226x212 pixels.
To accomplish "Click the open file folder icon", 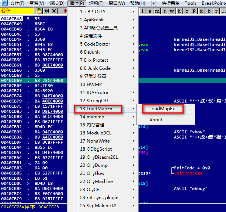I will pyautogui.click(x=39, y=11).
